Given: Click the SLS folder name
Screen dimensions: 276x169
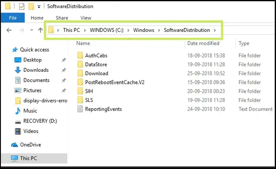Looking at the screenshot, I should (x=89, y=100).
